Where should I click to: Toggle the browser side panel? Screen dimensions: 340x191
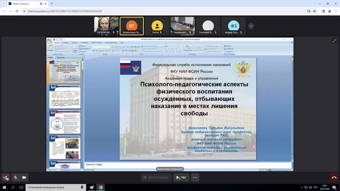coord(323,11)
